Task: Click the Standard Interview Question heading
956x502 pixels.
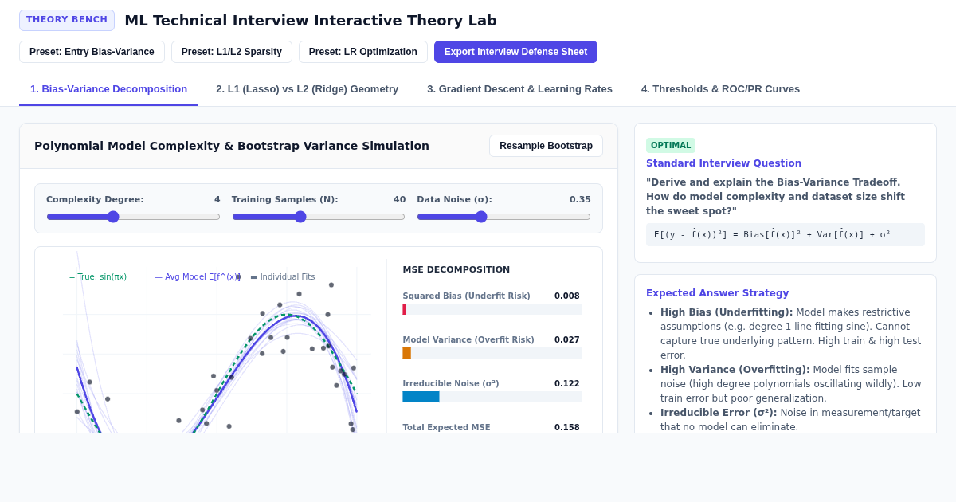Action: pyautogui.click(x=723, y=163)
